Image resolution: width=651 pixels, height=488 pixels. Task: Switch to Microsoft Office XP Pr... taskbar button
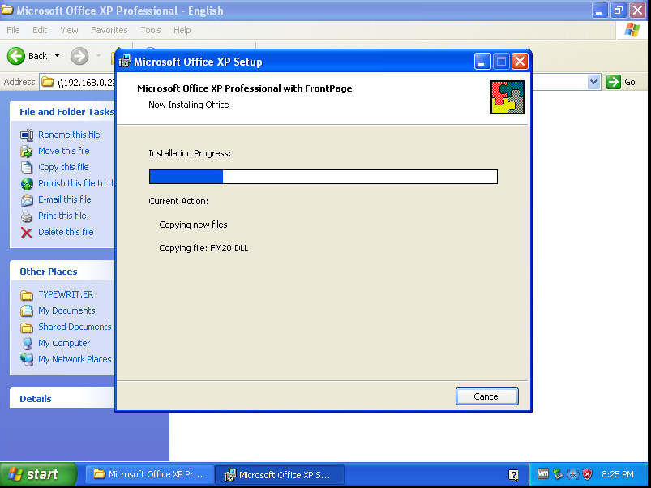point(149,474)
